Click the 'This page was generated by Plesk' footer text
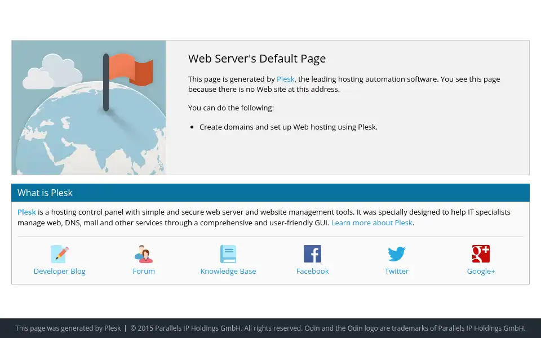This screenshot has width=541, height=338. point(68,328)
